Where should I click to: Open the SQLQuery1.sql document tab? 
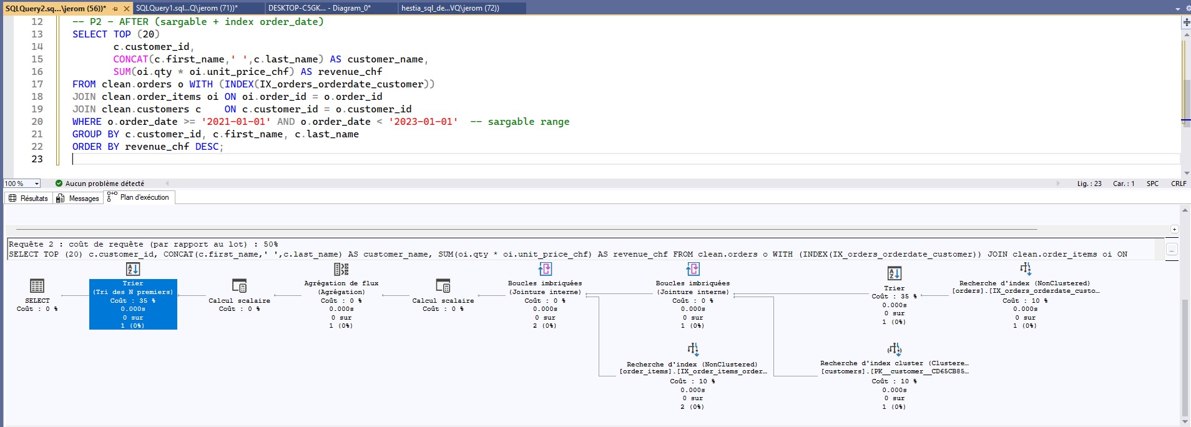(186, 8)
